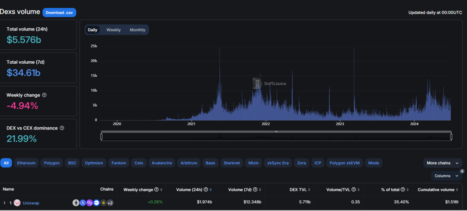Switch chart to Monthly view

138,30
